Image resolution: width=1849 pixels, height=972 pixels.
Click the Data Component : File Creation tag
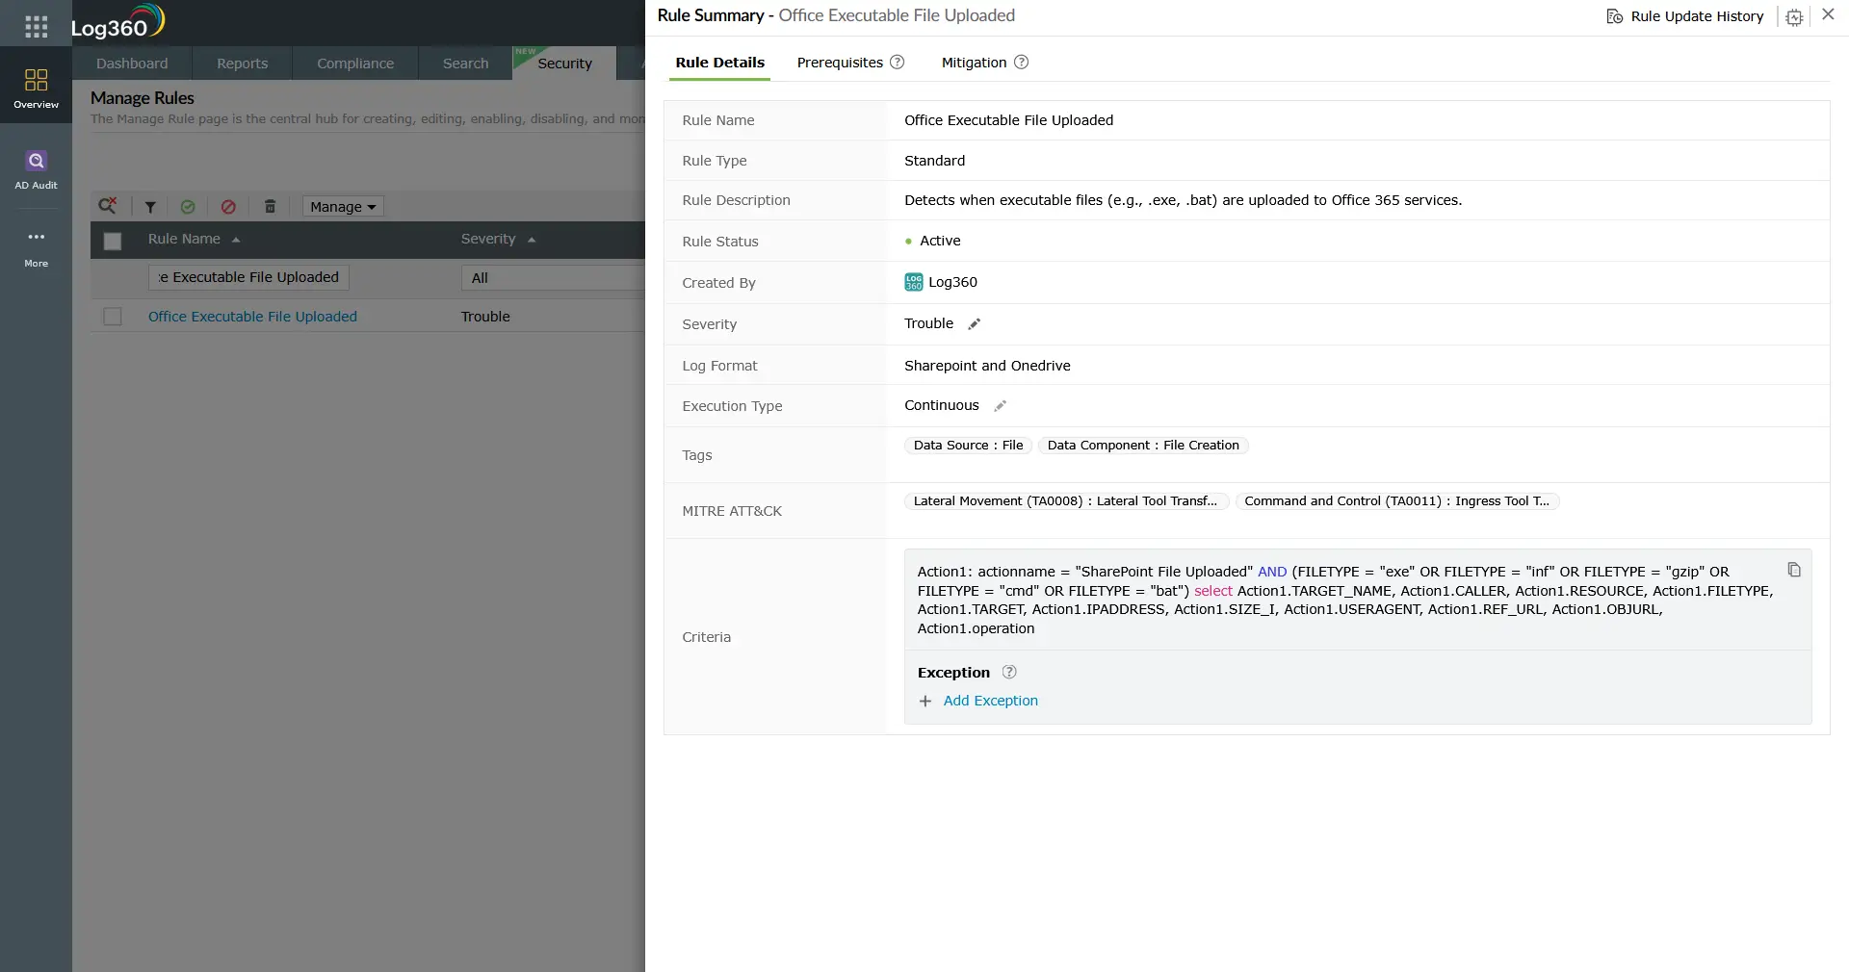click(x=1143, y=446)
